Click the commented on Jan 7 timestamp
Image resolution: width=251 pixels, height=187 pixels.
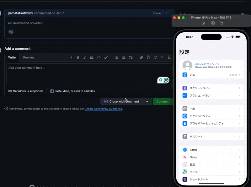coord(49,13)
